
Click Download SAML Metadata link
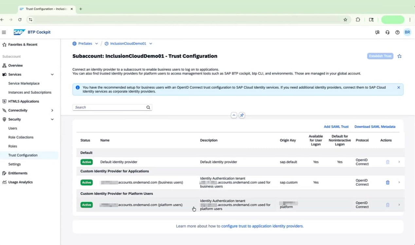[x=375, y=127]
